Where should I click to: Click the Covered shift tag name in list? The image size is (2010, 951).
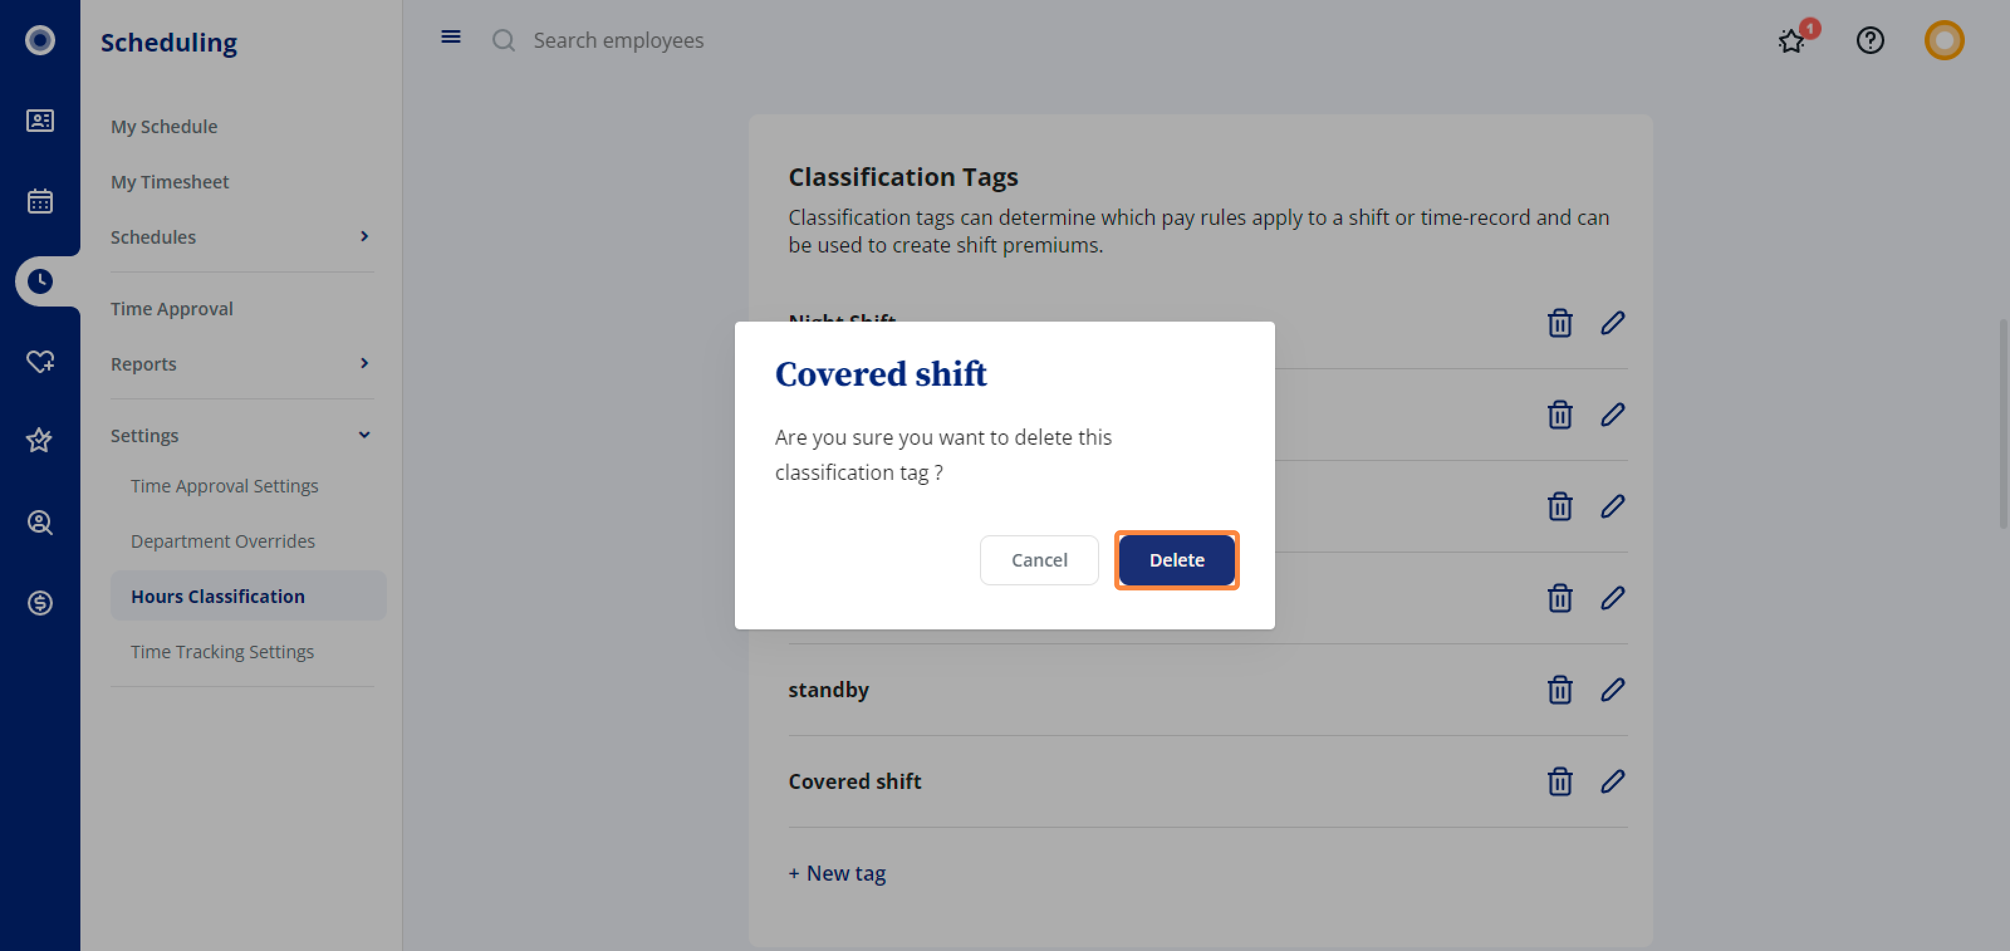854,781
